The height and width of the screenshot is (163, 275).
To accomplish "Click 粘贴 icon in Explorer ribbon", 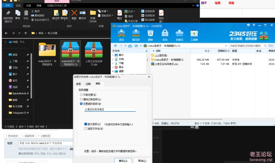I will click(26, 13).
